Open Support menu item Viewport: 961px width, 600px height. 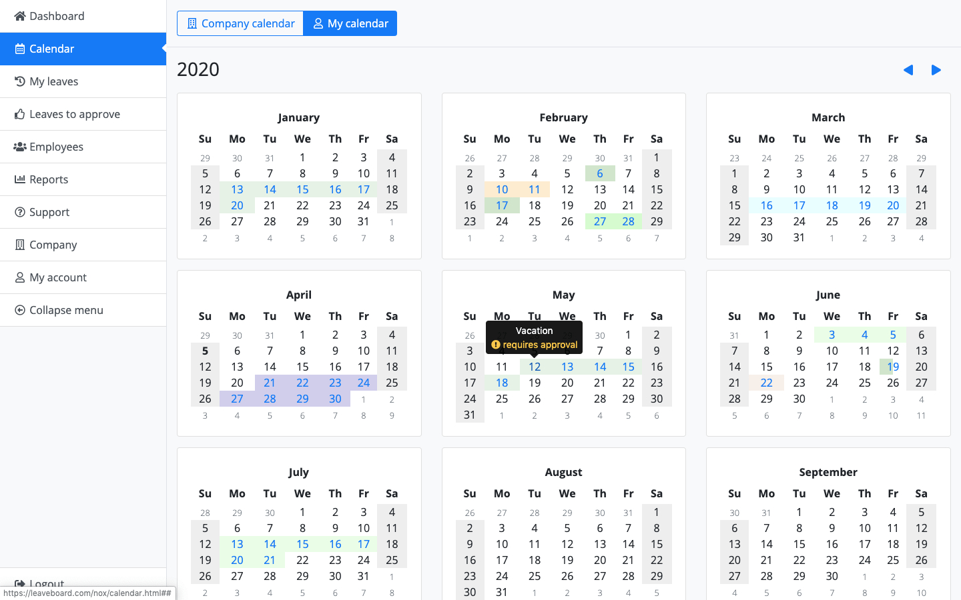pos(83,212)
